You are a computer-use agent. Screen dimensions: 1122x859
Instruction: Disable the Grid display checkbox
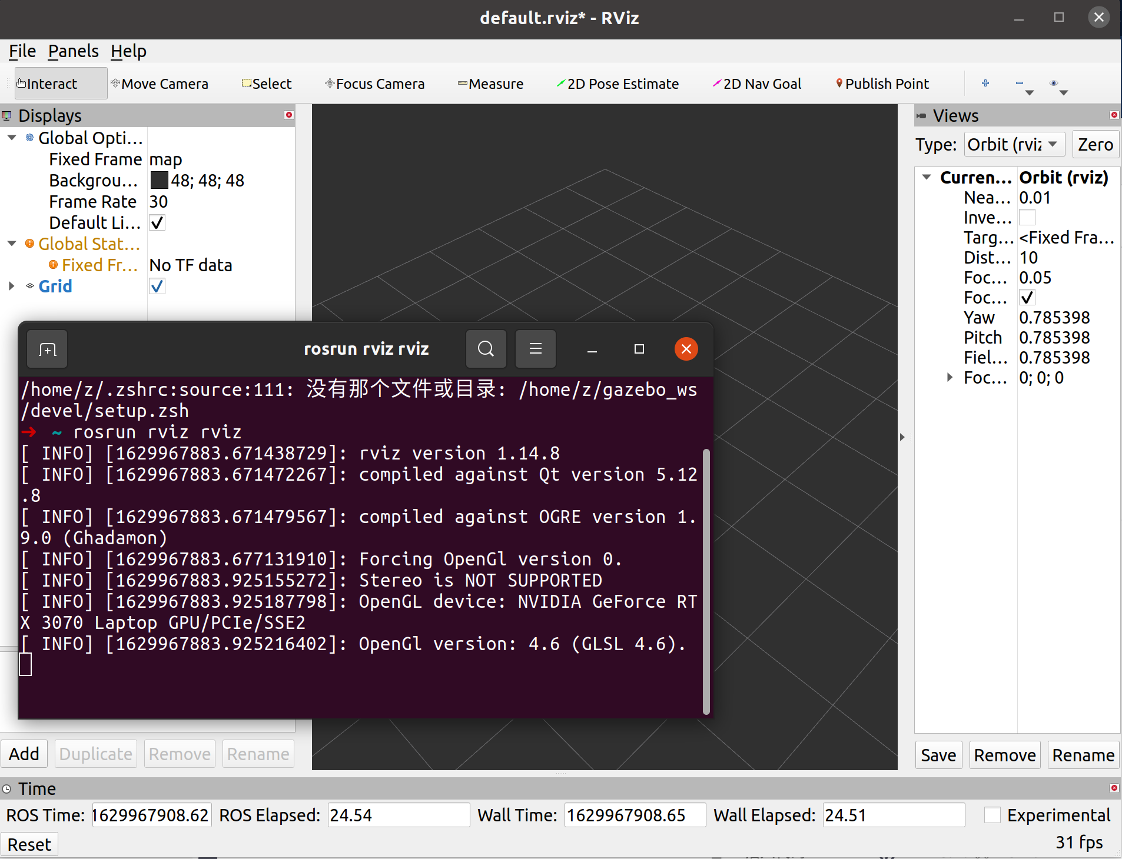click(x=157, y=286)
